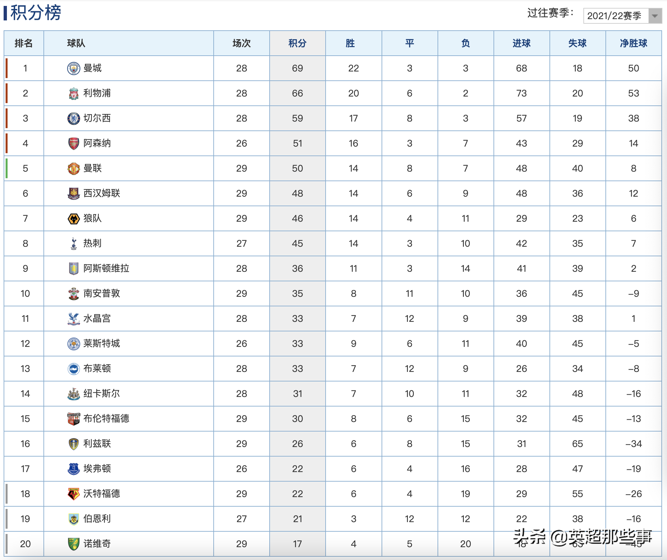
Task: Sort by 负 column header
Action: 466,43
